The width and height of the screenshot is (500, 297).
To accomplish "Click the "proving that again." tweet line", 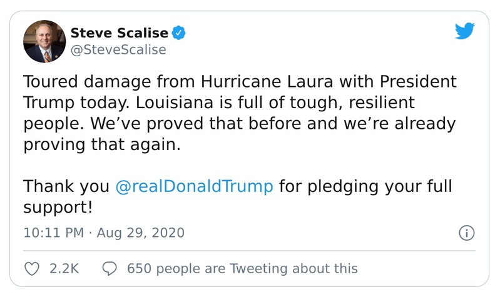I will [101, 144].
